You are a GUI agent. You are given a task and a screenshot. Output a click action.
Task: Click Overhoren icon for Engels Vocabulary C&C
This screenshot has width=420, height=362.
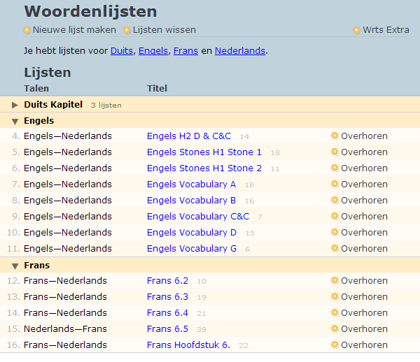tap(335, 216)
